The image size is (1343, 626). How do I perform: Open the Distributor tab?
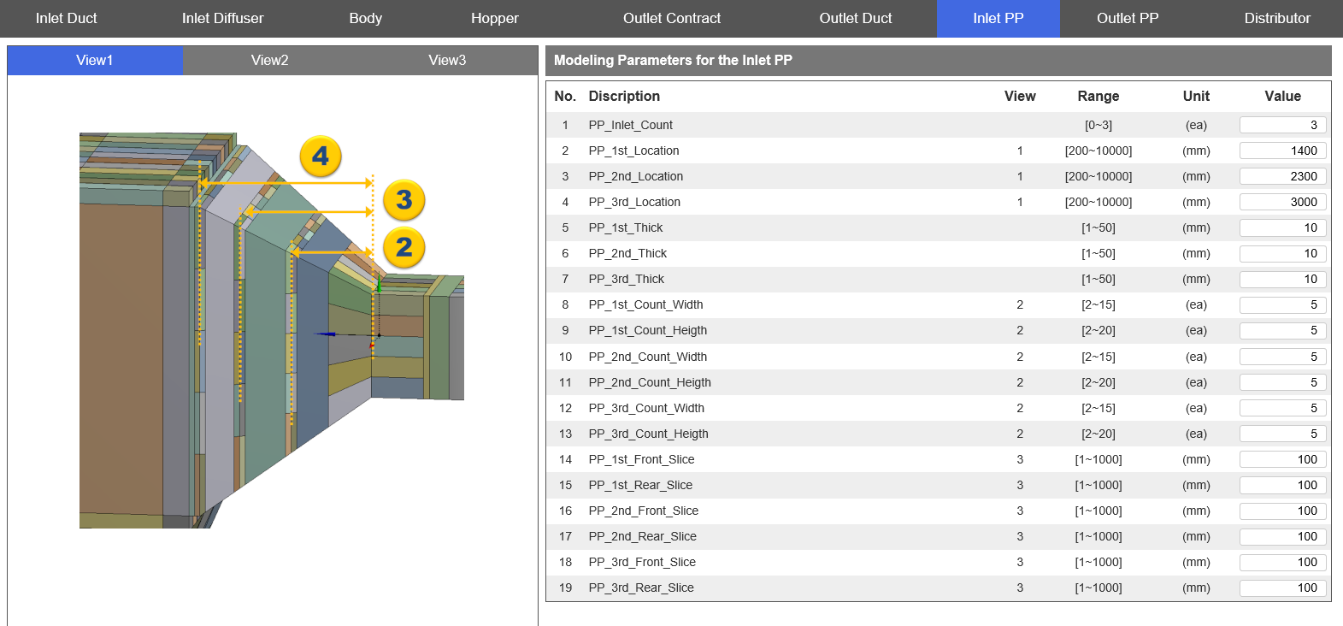point(1277,18)
